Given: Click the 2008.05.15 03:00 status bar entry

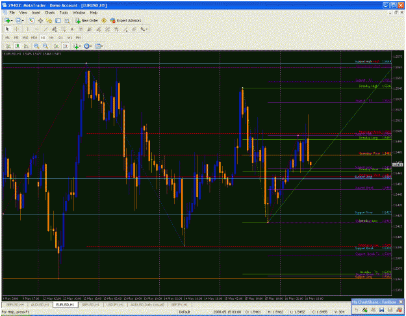Looking at the screenshot, I should [227, 312].
